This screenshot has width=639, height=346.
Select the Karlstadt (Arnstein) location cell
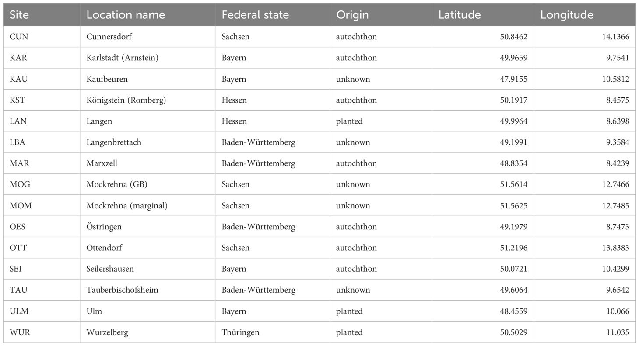pyautogui.click(x=122, y=58)
